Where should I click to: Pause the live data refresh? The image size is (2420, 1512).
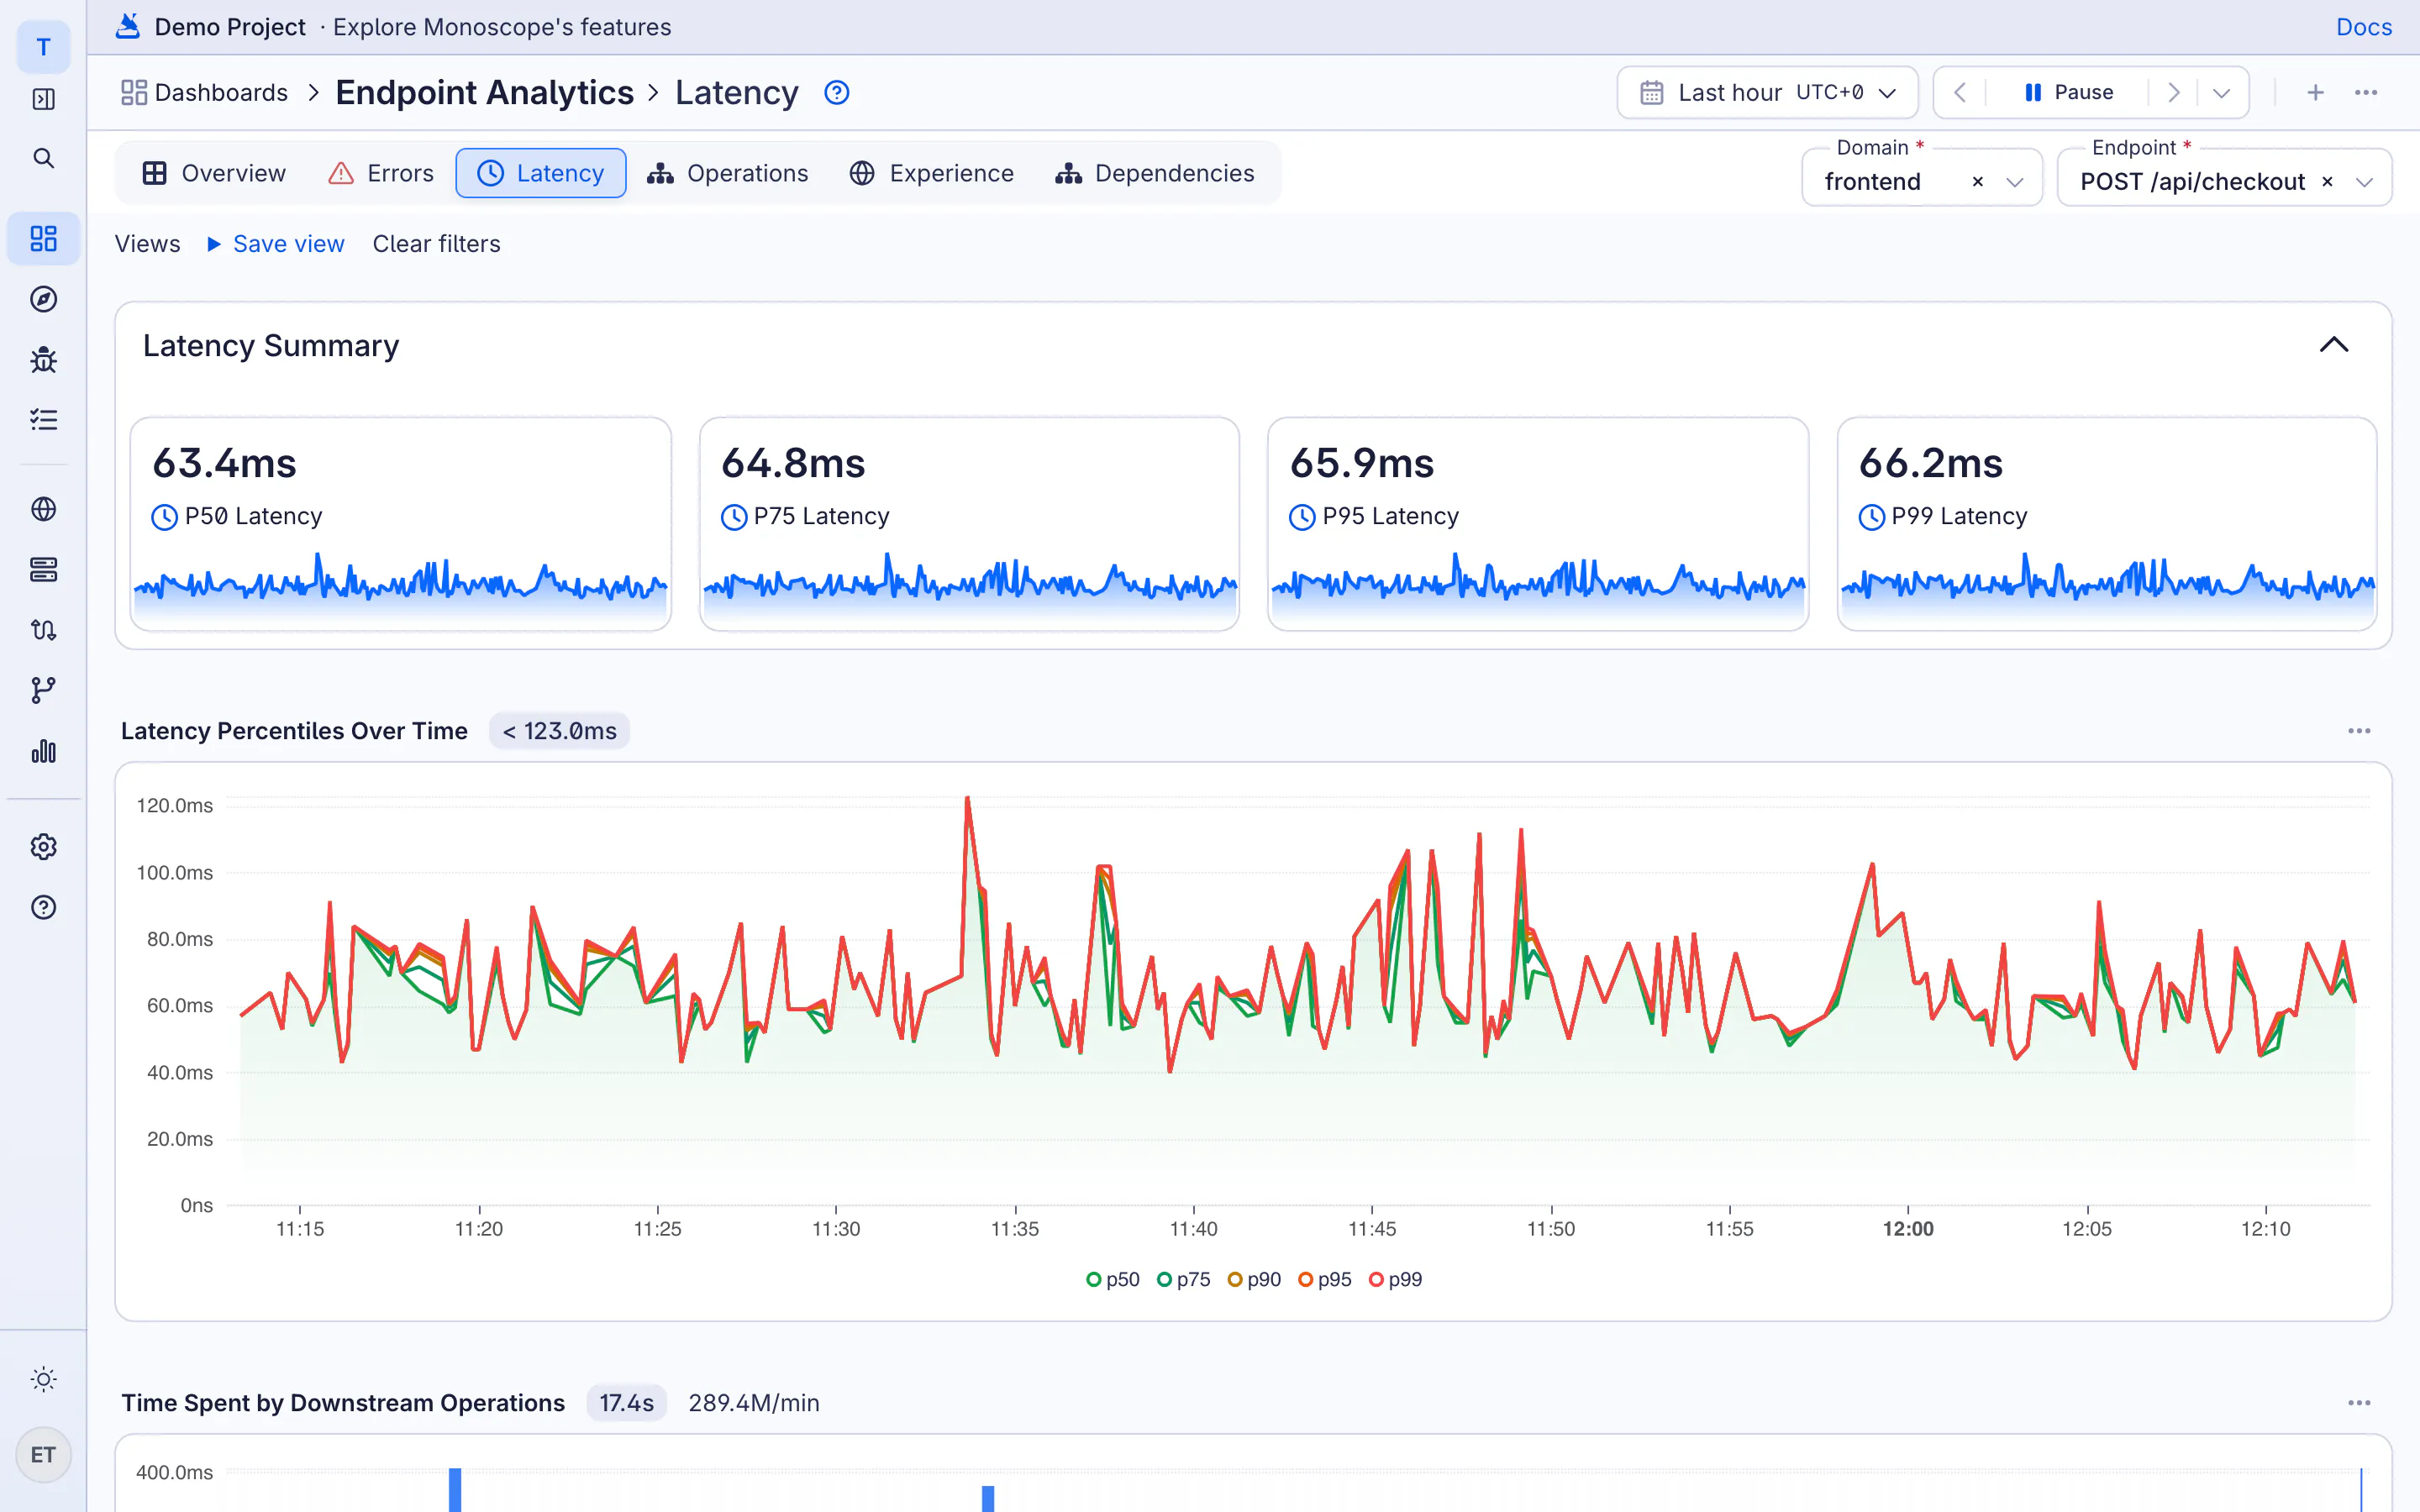coord(2068,93)
